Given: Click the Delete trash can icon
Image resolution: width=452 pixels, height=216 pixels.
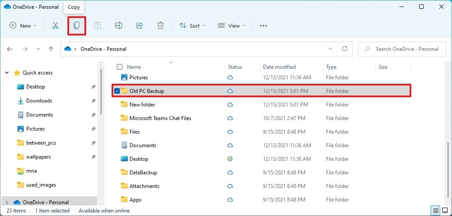Looking at the screenshot, I should tap(161, 26).
